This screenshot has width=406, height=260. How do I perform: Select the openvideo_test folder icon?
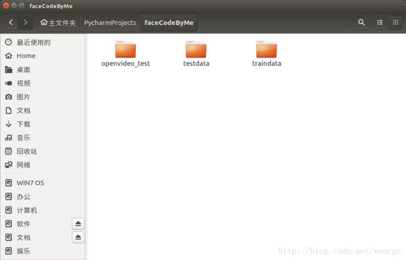coord(126,49)
